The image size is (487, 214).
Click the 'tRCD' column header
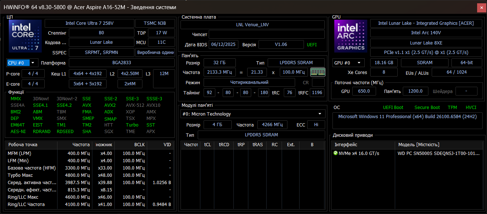(x=224, y=145)
